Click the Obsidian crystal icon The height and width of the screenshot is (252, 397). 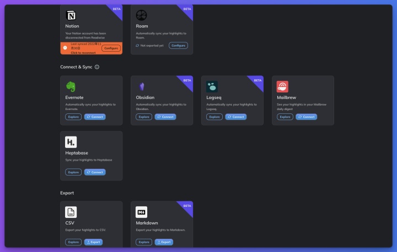coord(142,87)
